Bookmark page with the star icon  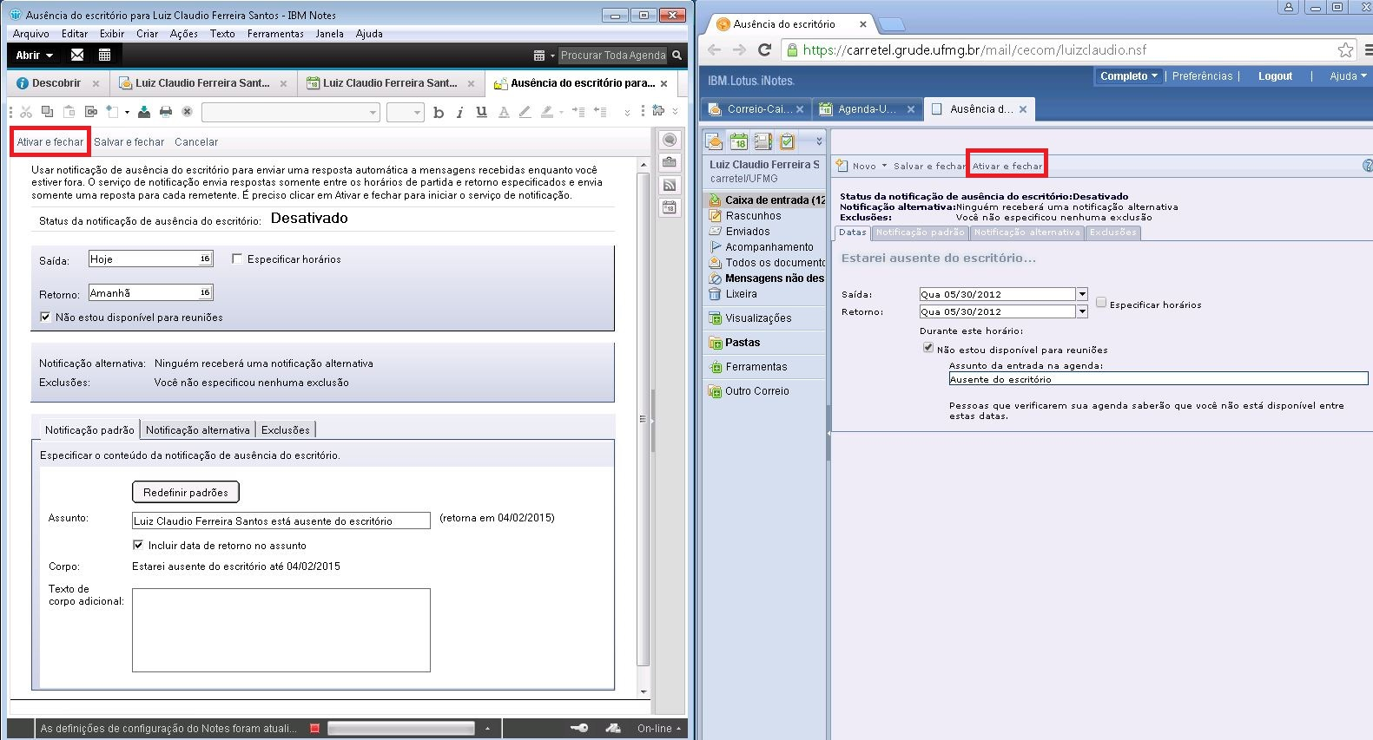pyautogui.click(x=1345, y=50)
